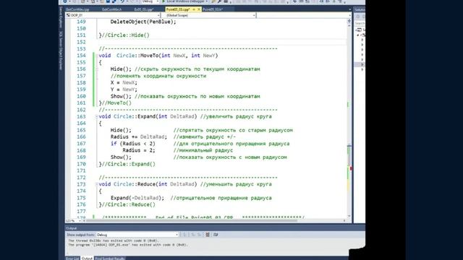The width and height of the screenshot is (463, 260).
Task: Pin the Point05_03.cpp tab
Action: click(194, 9)
